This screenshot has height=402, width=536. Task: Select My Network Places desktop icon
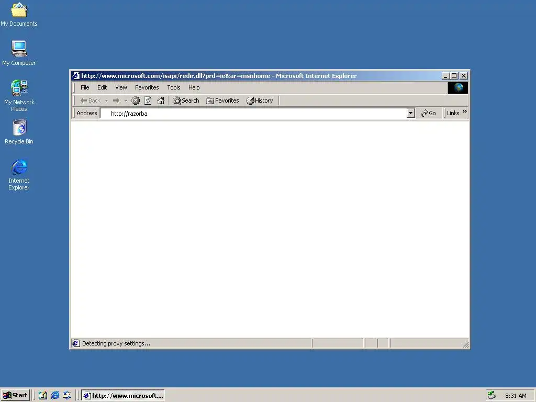[x=19, y=95]
